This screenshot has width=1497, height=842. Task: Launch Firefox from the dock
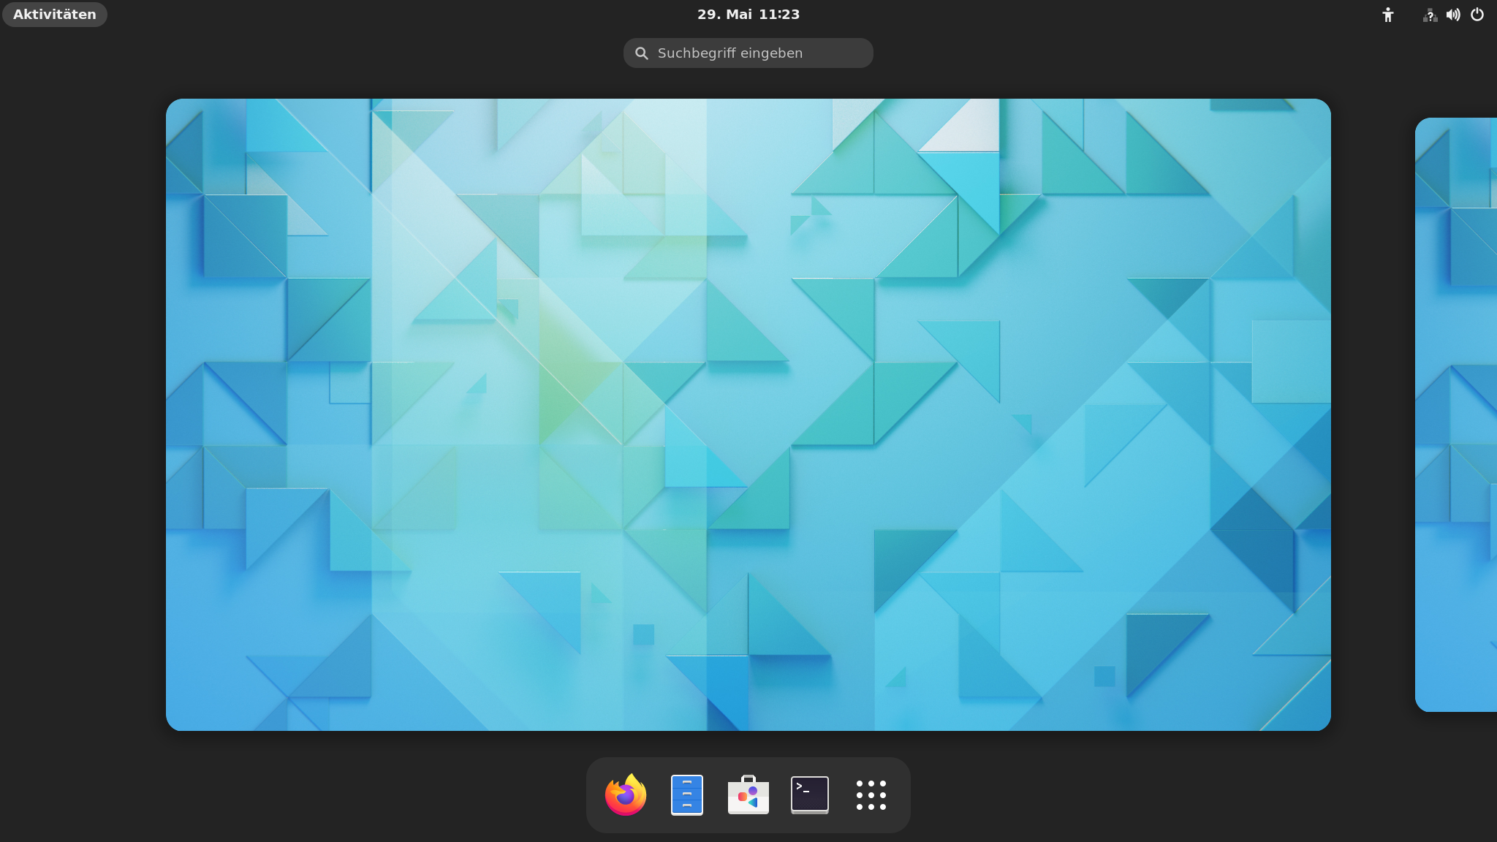(625, 794)
